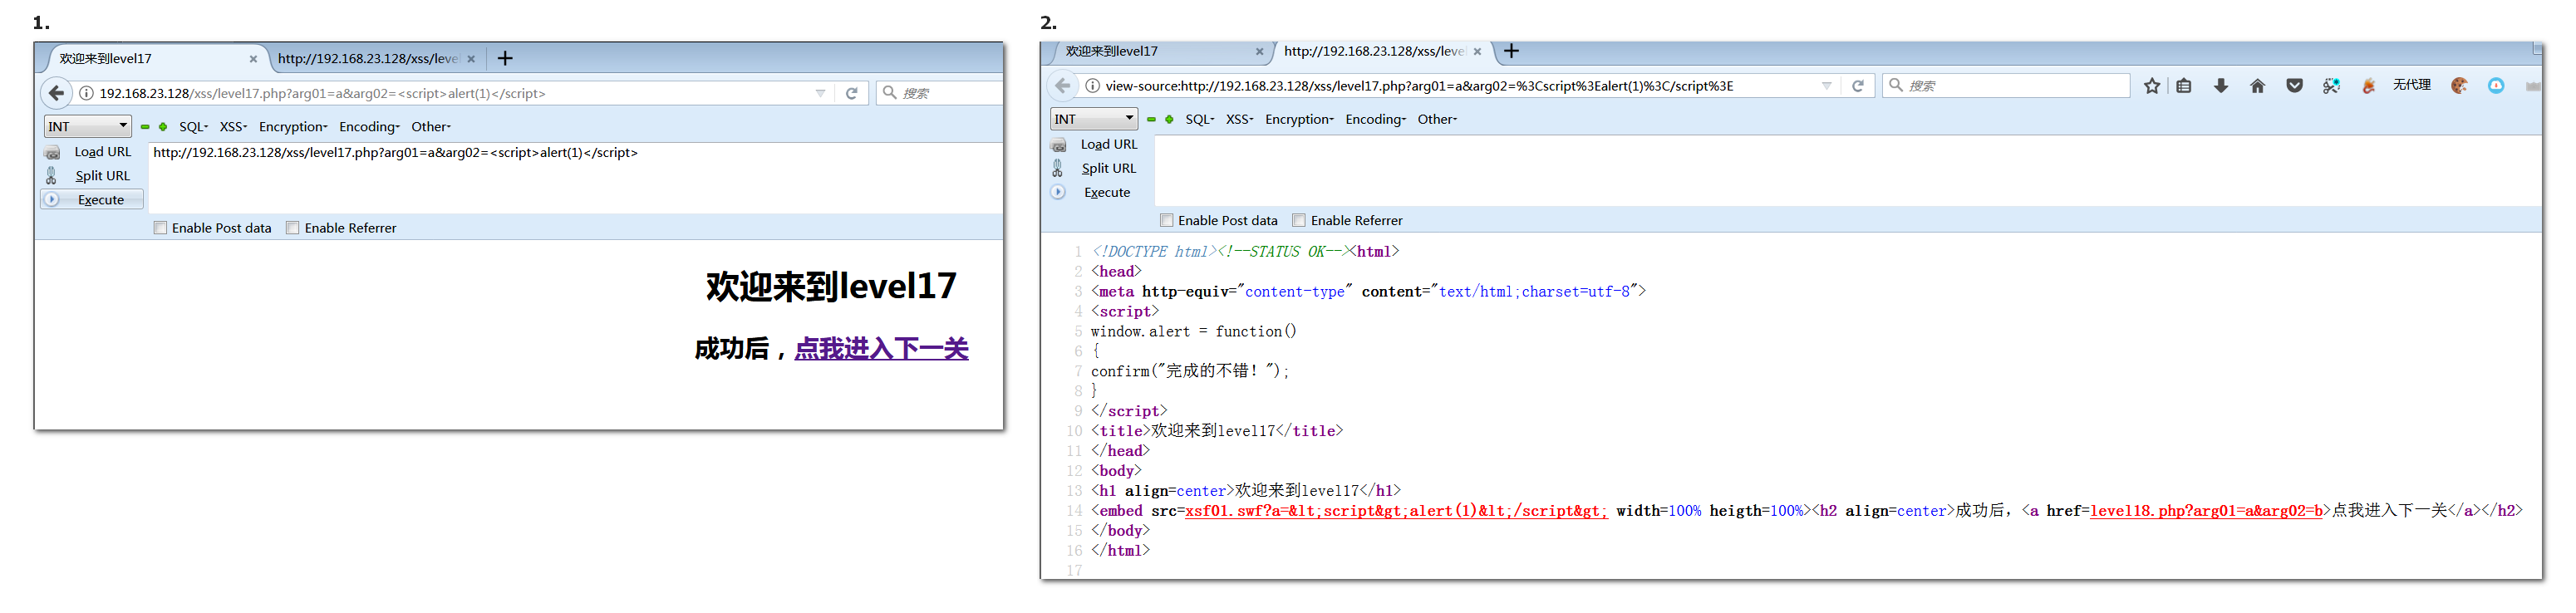The image size is (2576, 613).
Task: Reload the view-source page with refresh icon
Action: (1857, 86)
